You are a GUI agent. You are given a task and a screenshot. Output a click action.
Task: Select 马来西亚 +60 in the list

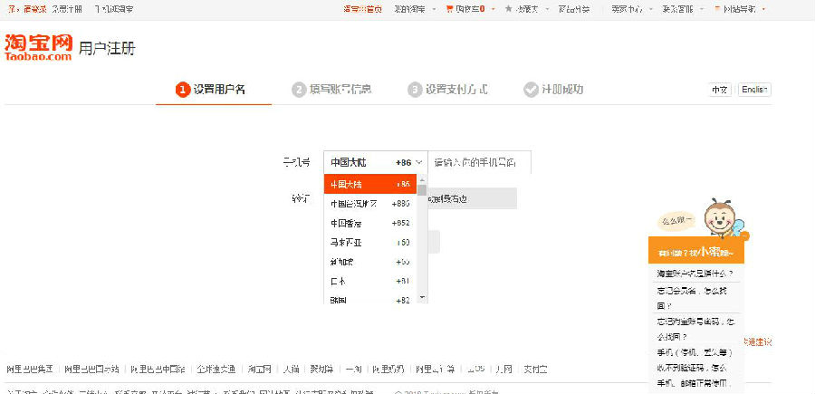(x=370, y=242)
